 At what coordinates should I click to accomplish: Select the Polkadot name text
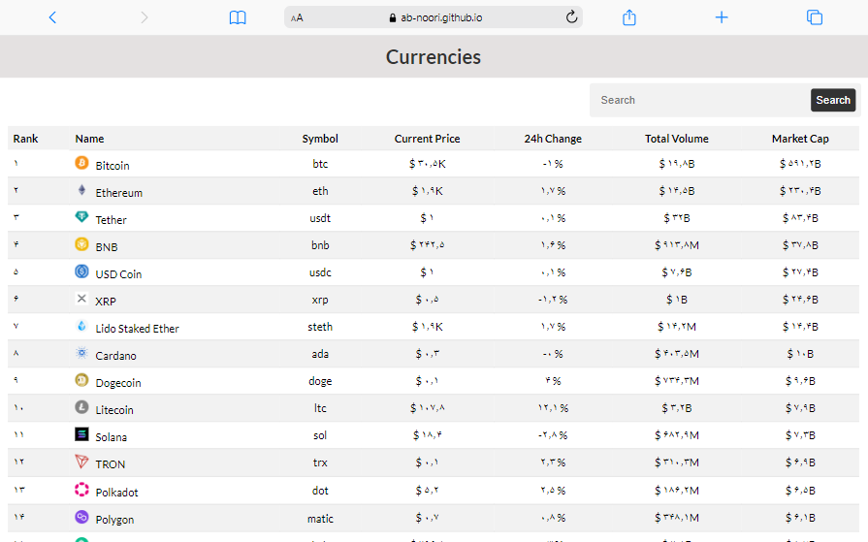tap(116, 493)
